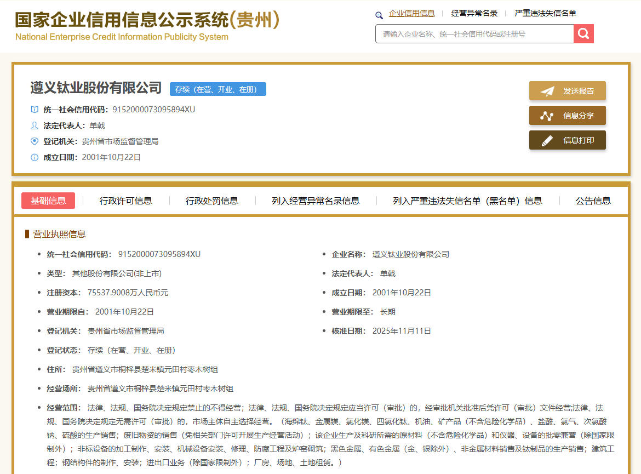
Task: Click the small blue magnifier icon beside 企业信用信息
Action: pos(379,15)
